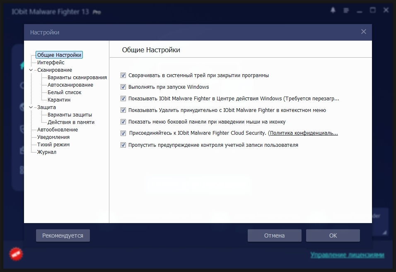This screenshot has height=272, width=396.
Task: Open the Политика конфиденциальности link
Action: click(304, 134)
